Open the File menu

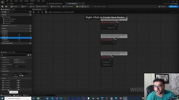(7, 1)
